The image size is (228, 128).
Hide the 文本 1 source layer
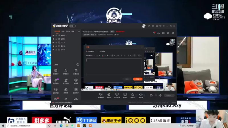53,49
